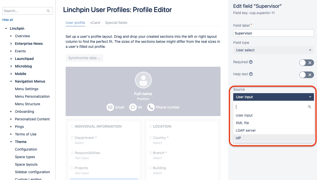Image resolution: width=317 pixels, height=180 pixels.
Task: Click the profile avatar placeholder icon
Action: tap(143, 80)
